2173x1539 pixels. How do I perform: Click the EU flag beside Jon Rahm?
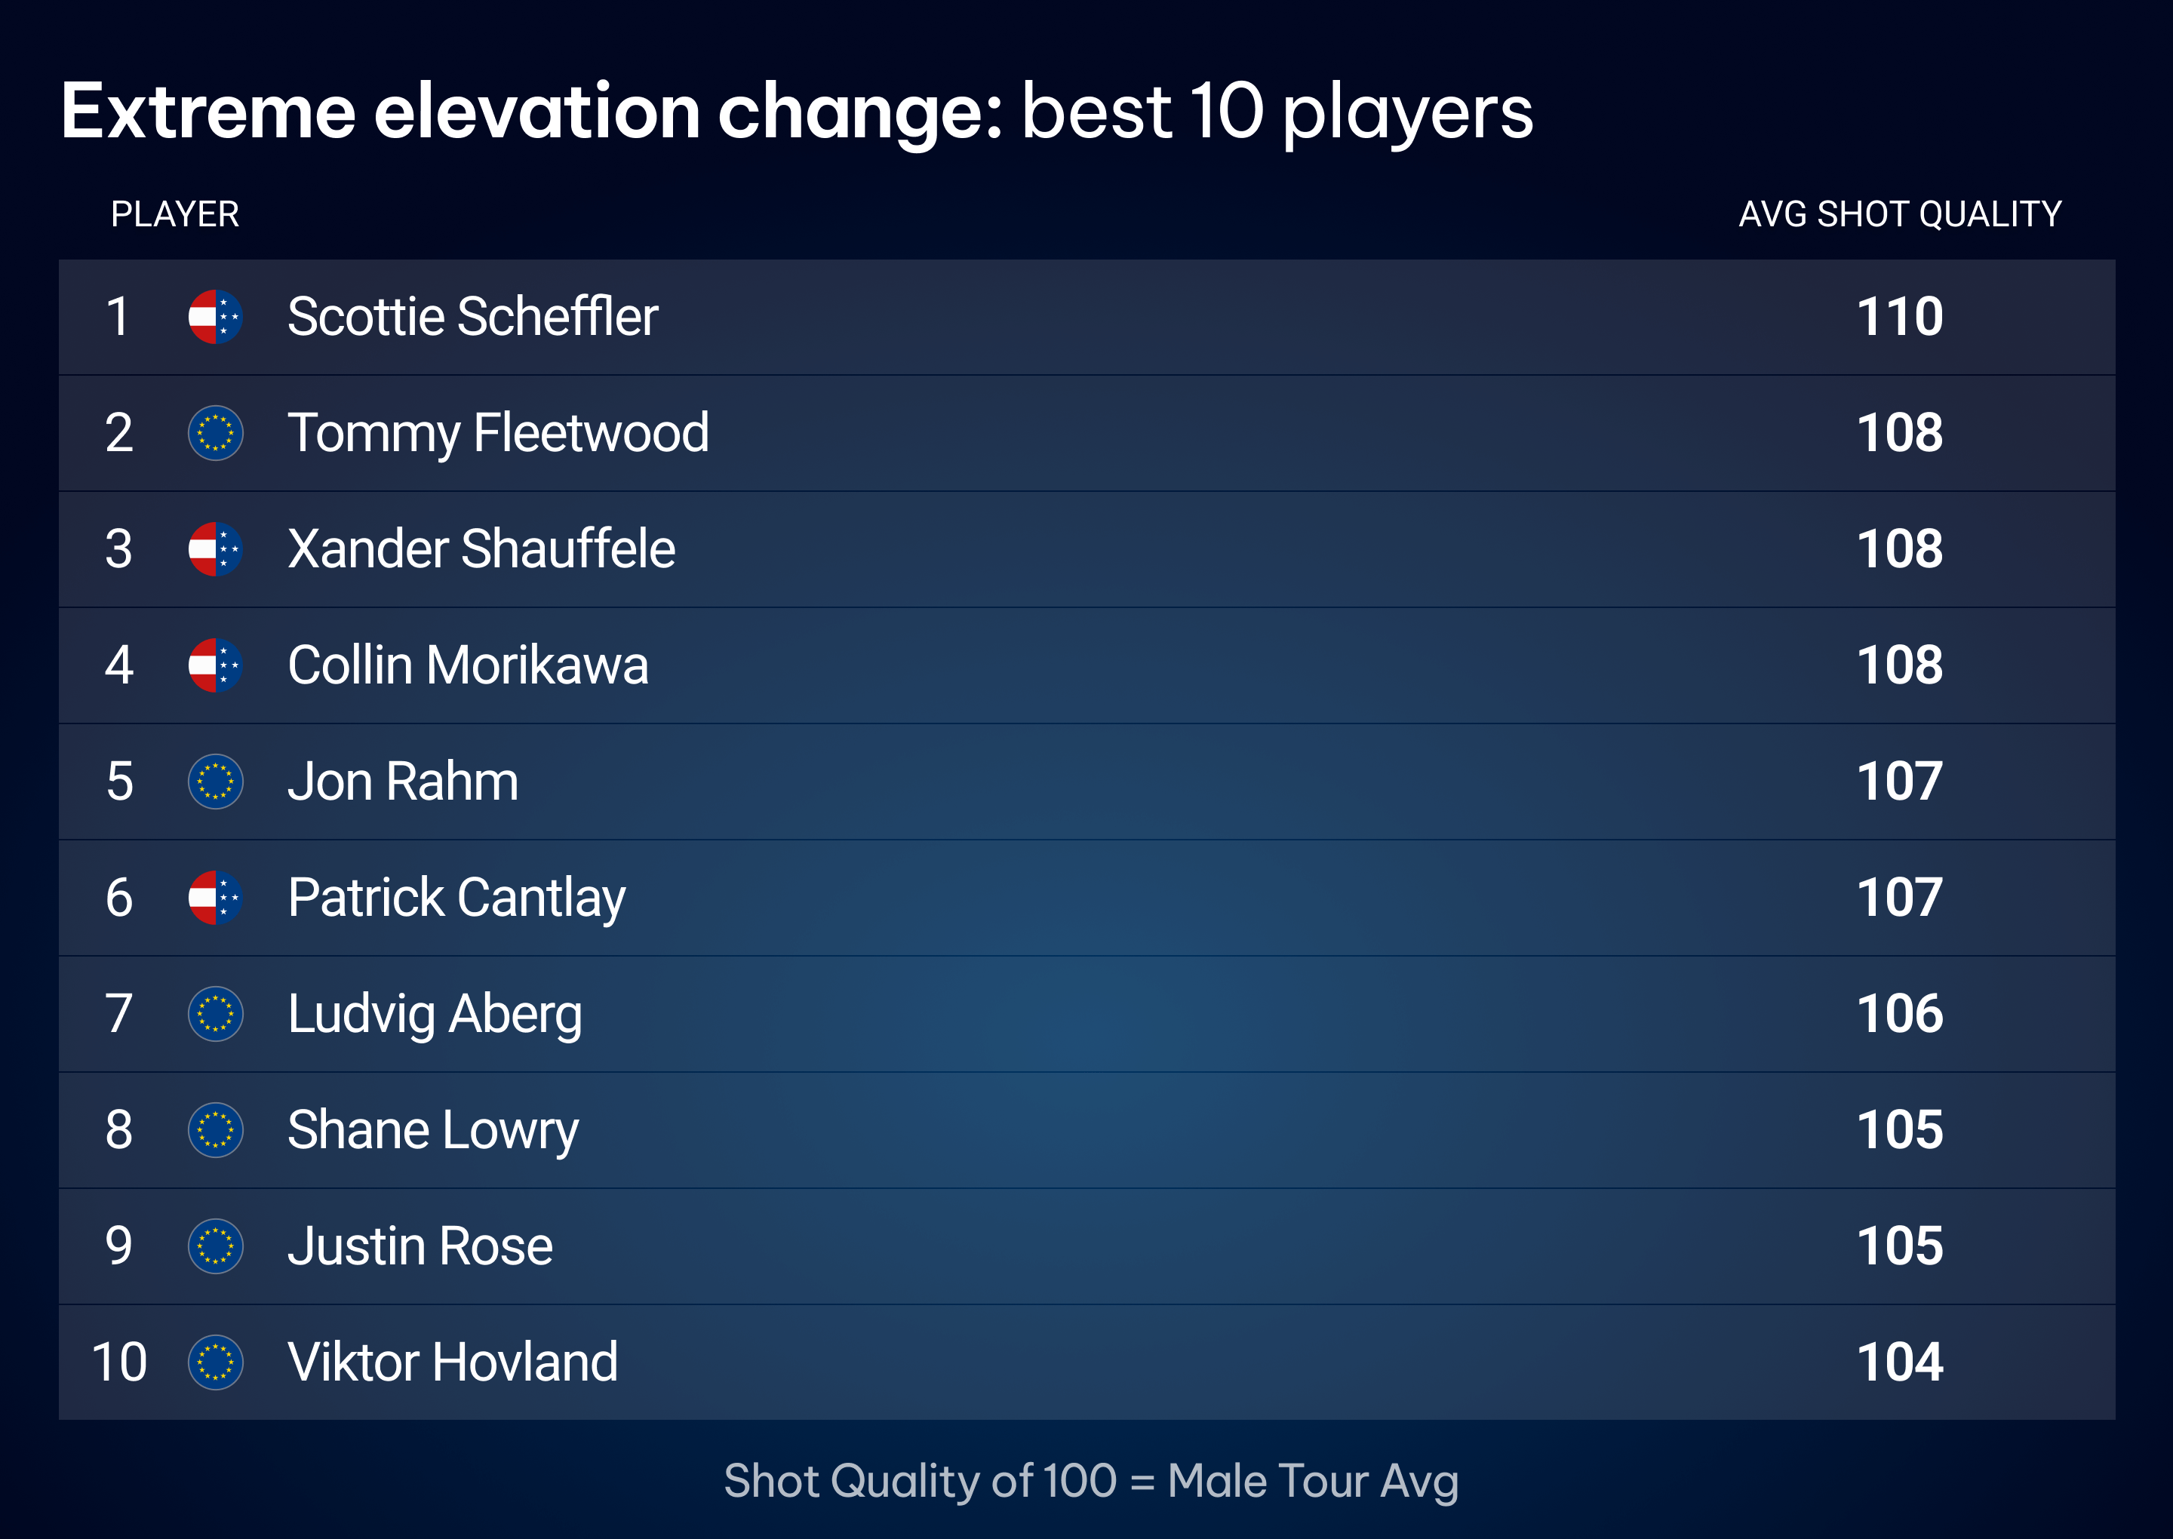pos(215,782)
